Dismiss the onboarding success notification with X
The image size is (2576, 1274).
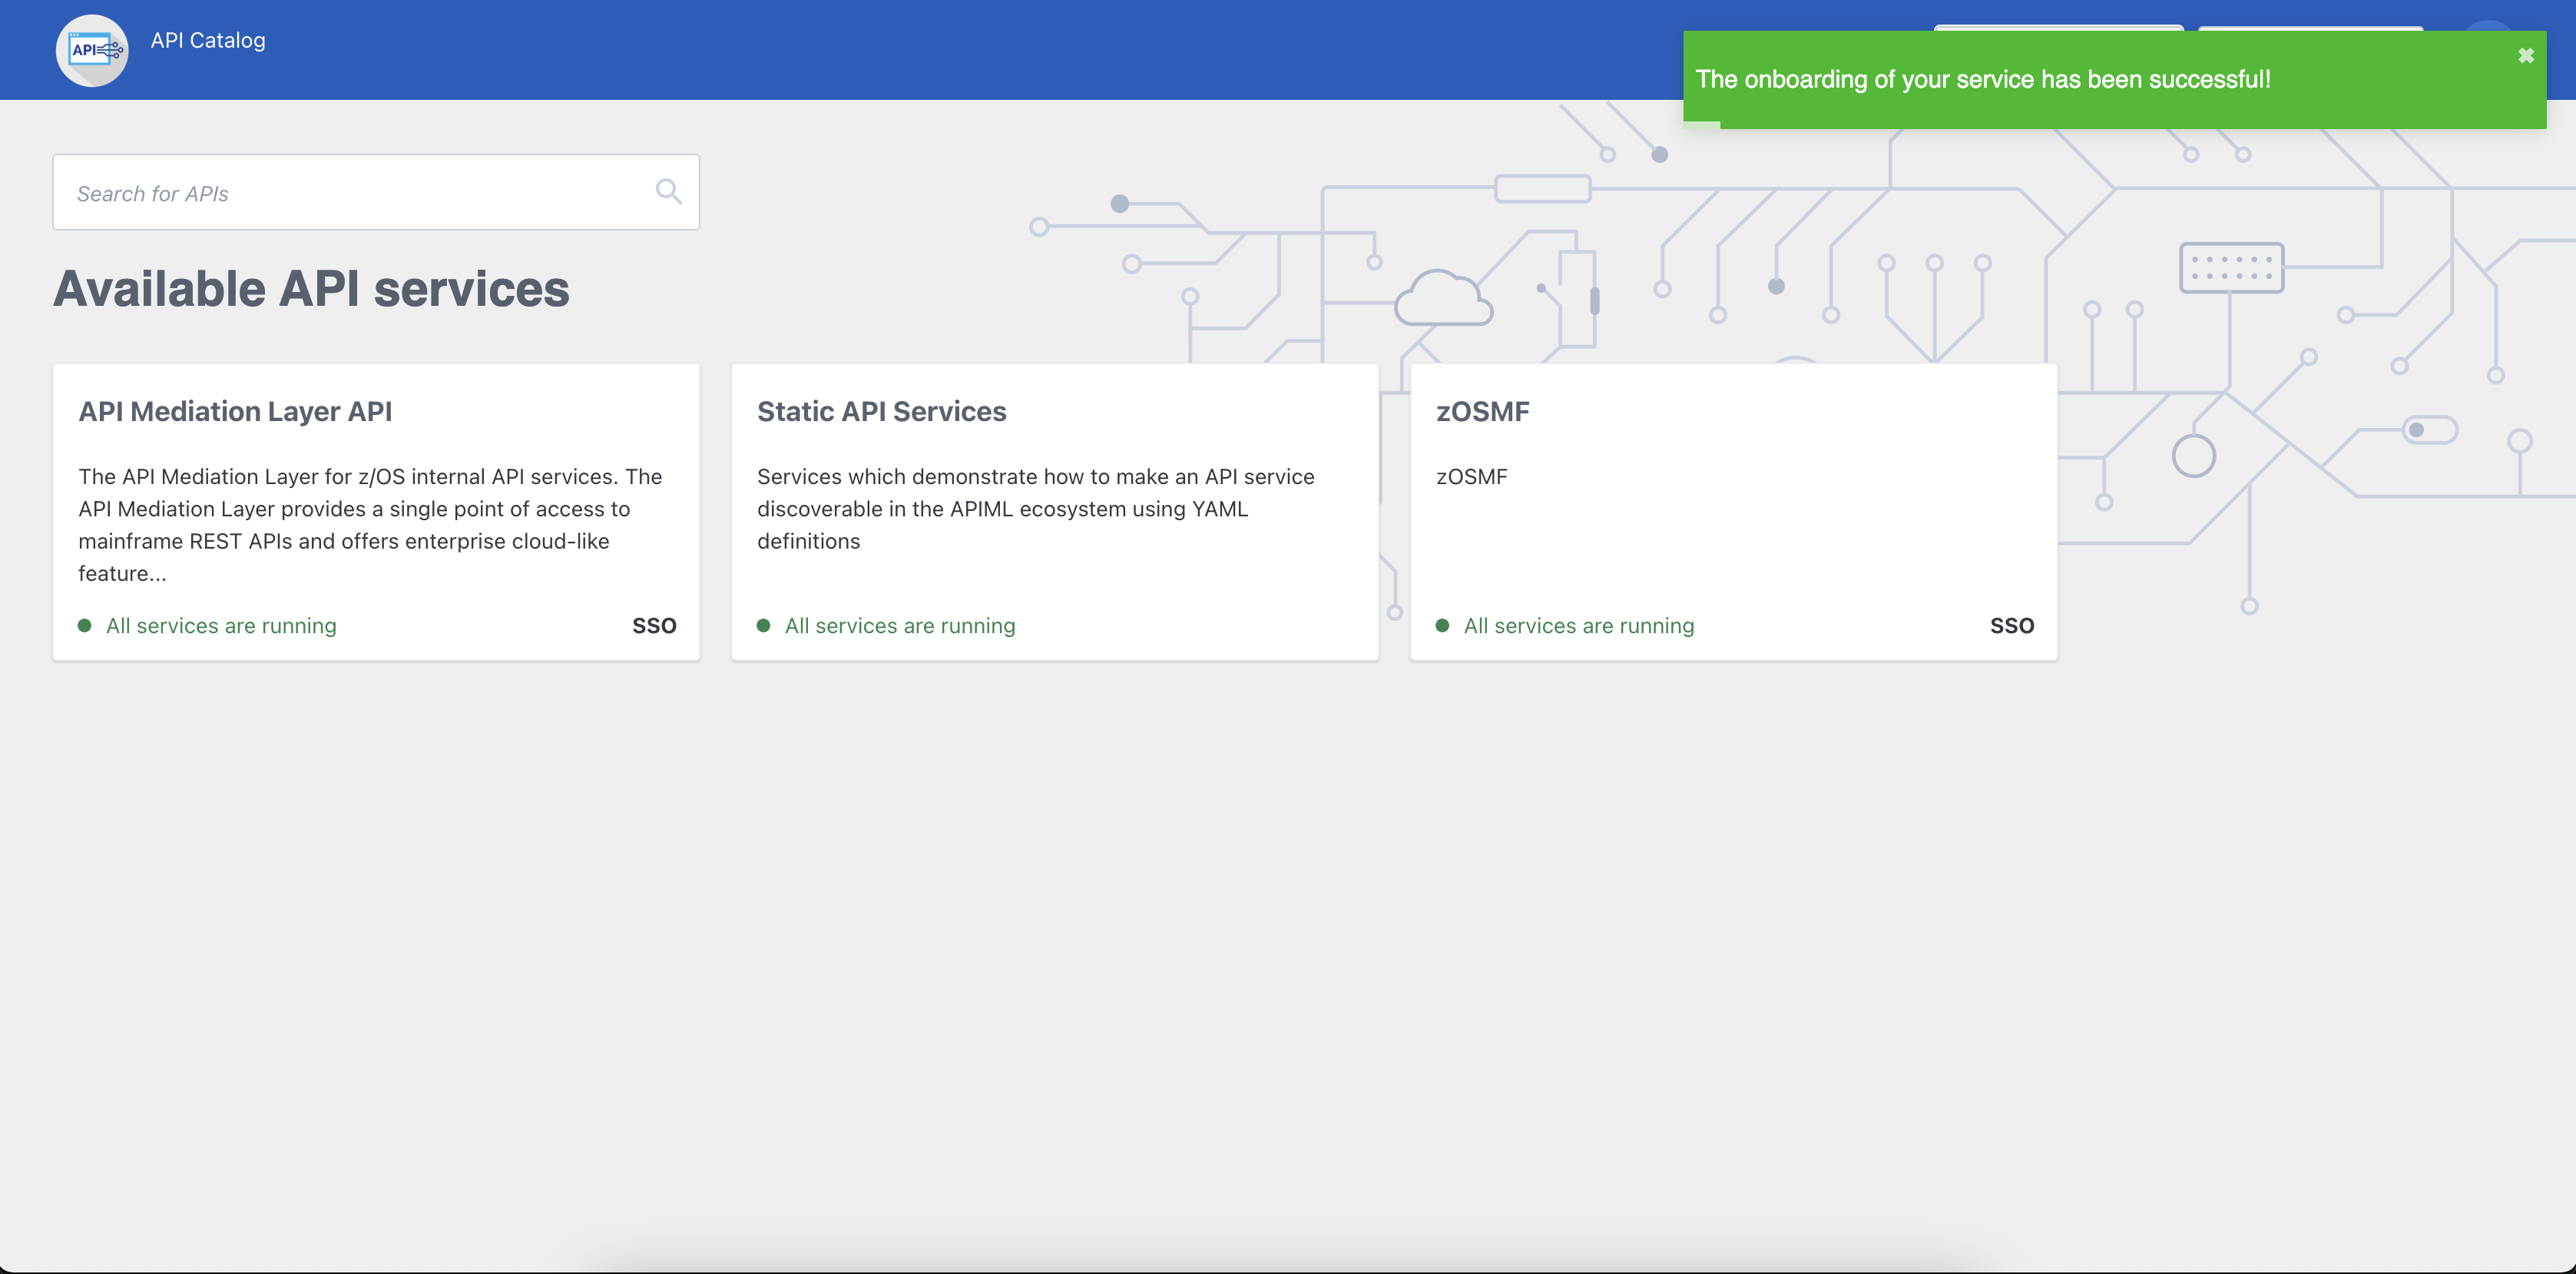[x=2525, y=56]
